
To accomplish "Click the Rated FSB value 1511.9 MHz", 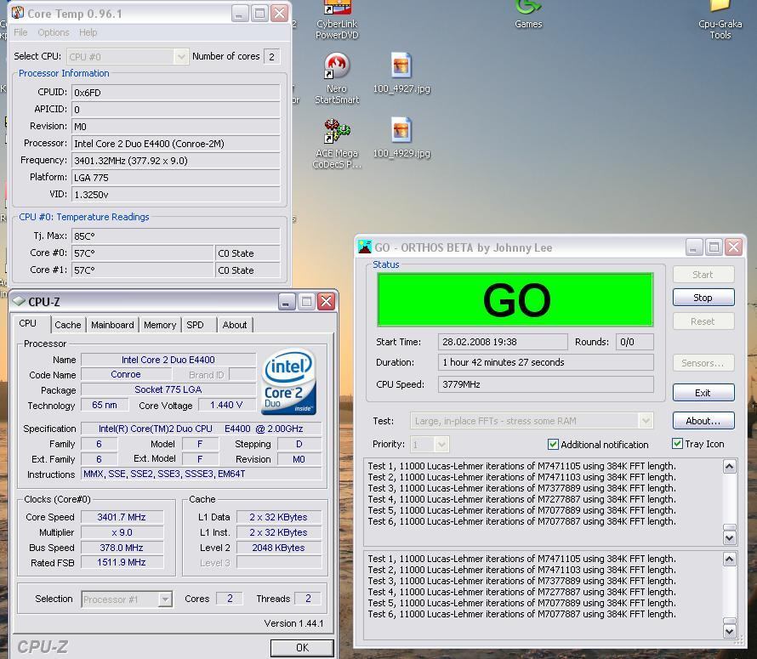I will (x=122, y=562).
